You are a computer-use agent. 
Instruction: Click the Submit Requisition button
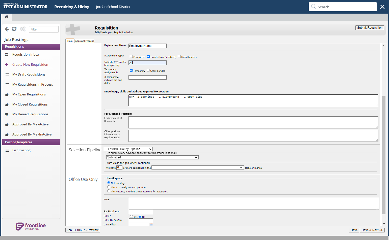coord(370,28)
